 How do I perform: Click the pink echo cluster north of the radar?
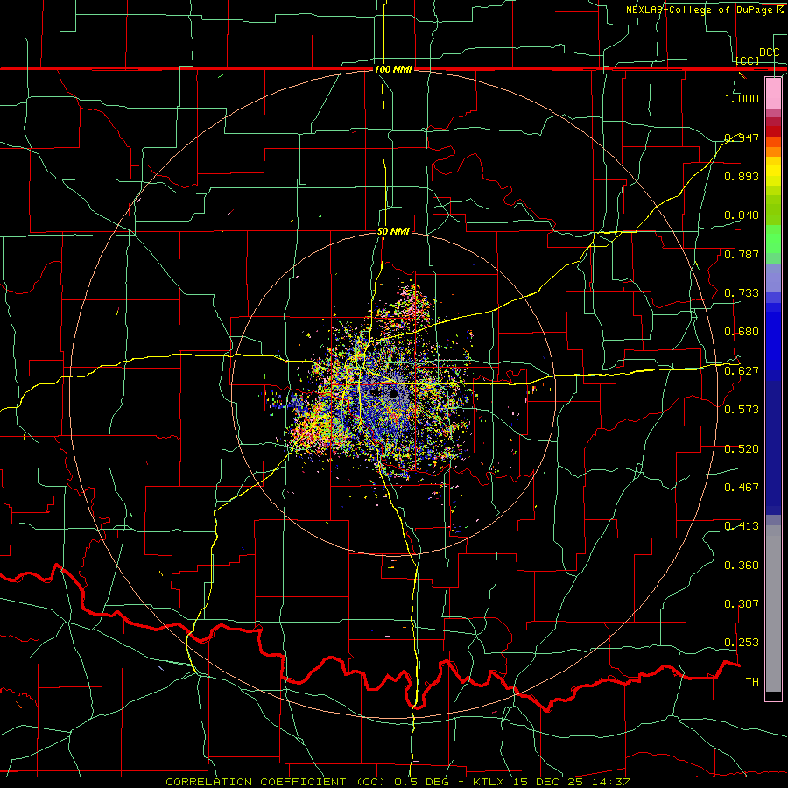413,301
